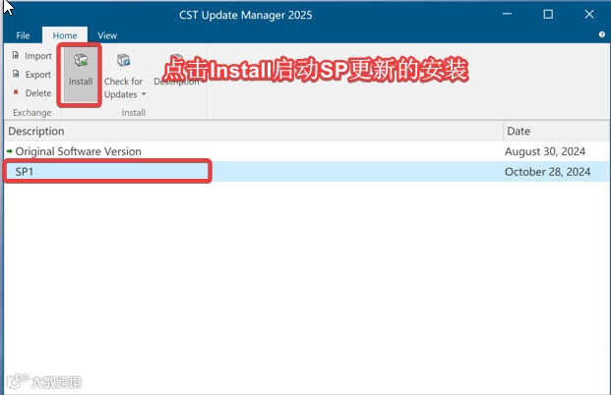Select the SP1 update row
The height and width of the screenshot is (395, 611).
[307, 172]
